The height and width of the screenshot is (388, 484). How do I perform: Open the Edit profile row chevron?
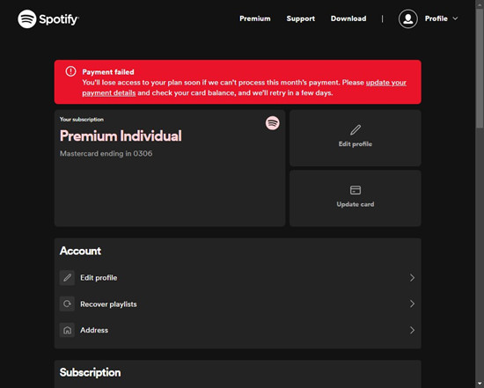412,277
